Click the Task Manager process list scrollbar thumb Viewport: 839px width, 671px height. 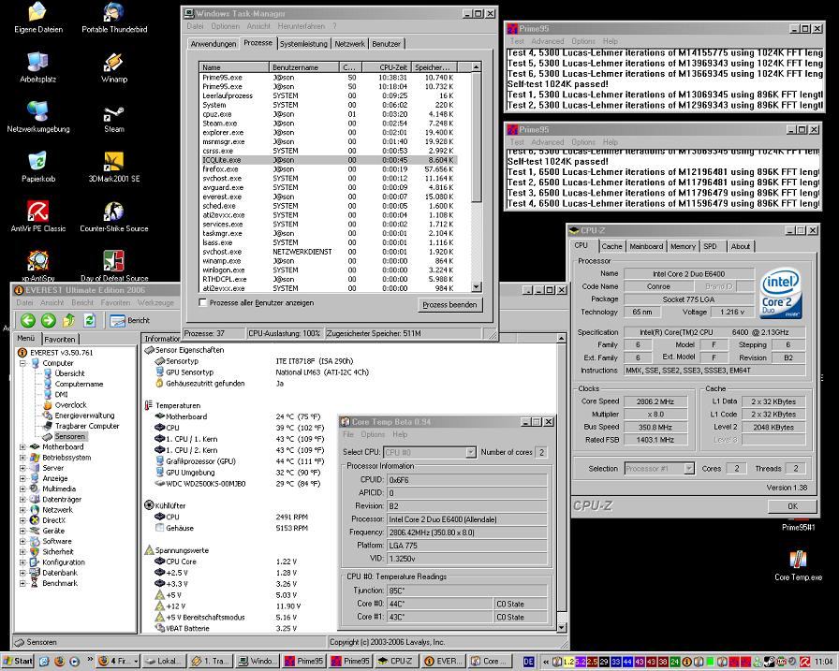477,138
